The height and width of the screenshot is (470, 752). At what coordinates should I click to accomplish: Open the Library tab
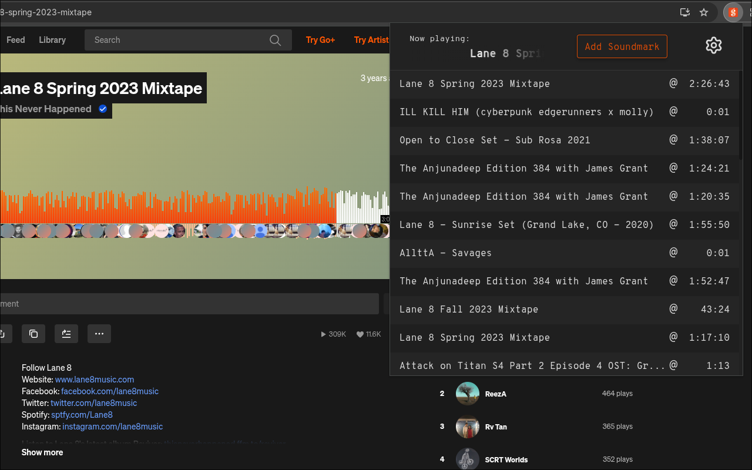(52, 40)
